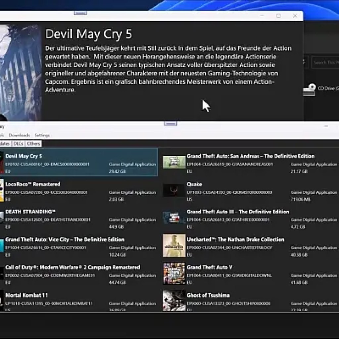Click the Mortal Kombat 11 content ID text
The width and height of the screenshot is (339, 339).
pos(49,304)
